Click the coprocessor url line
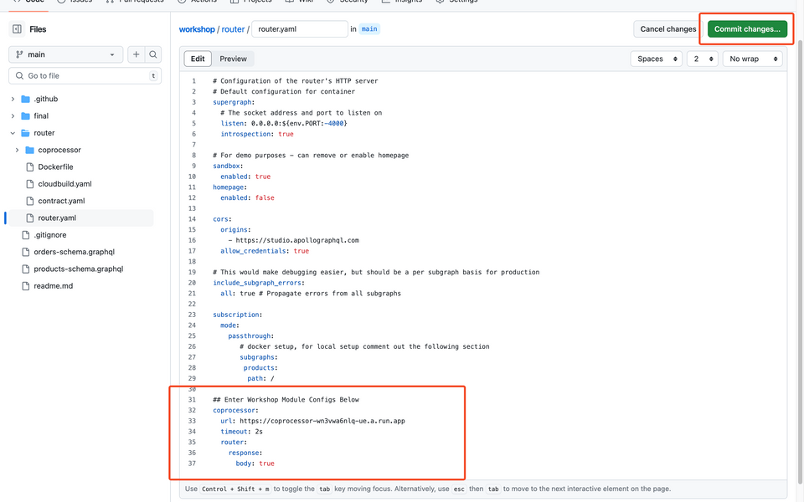The width and height of the screenshot is (804, 502). pyautogui.click(x=312, y=421)
